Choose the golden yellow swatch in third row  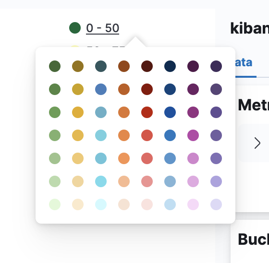pos(78,112)
